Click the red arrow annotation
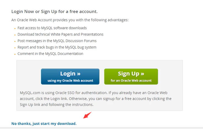203x129 pixels. (87, 115)
